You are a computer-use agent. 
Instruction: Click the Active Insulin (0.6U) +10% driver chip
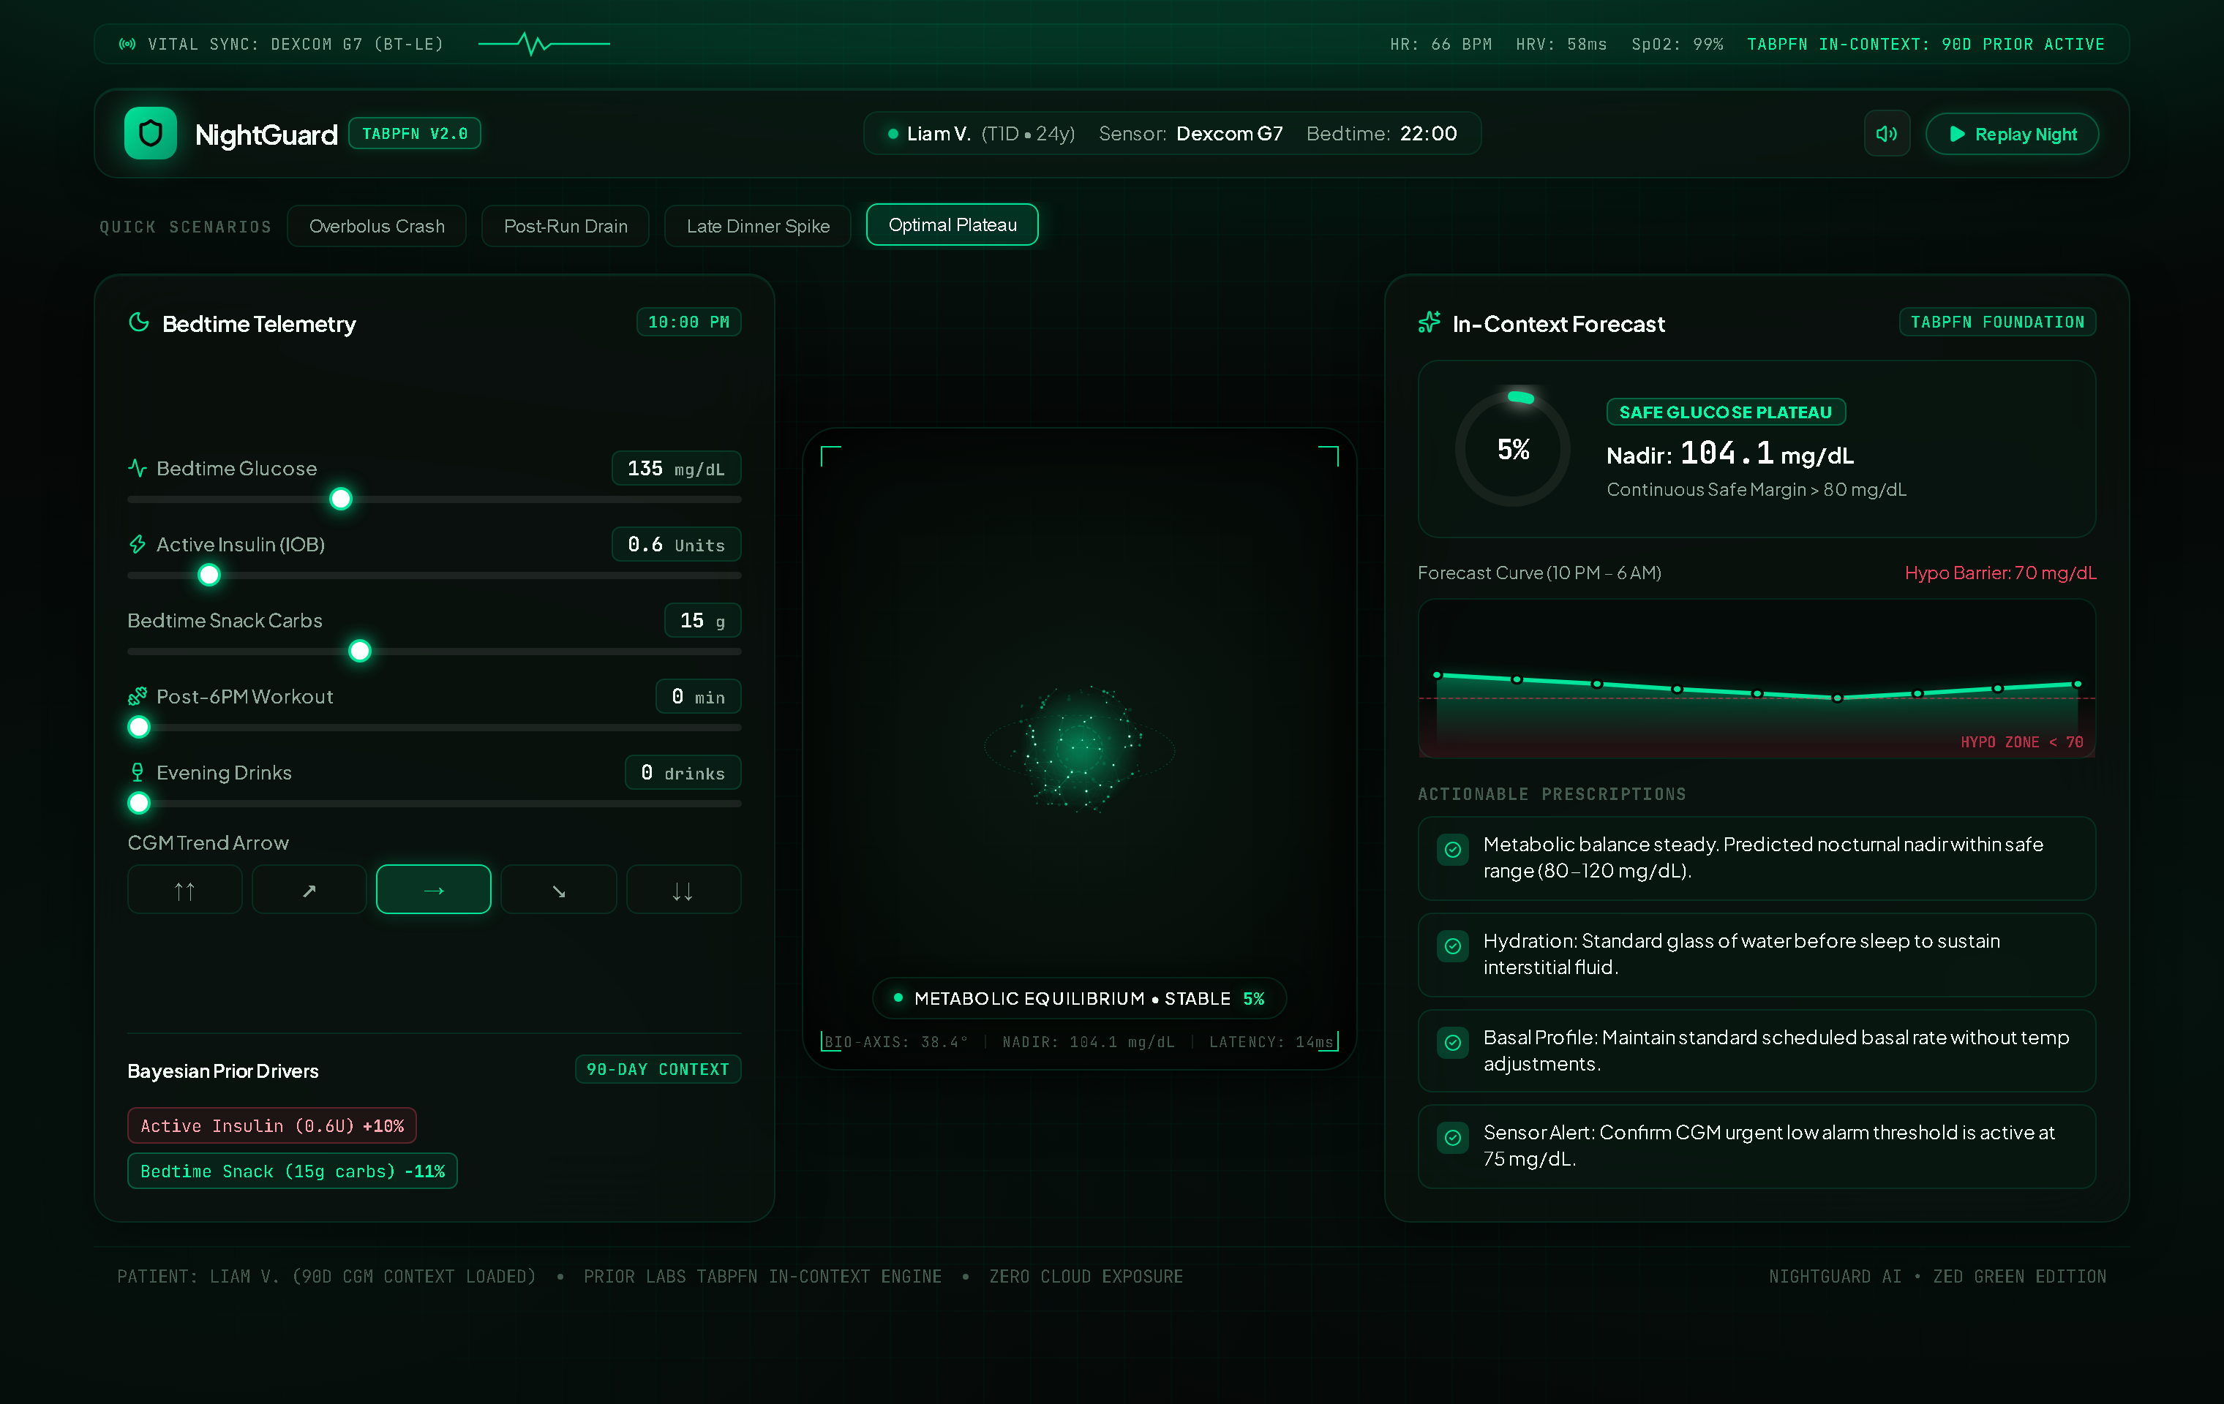(x=271, y=1126)
